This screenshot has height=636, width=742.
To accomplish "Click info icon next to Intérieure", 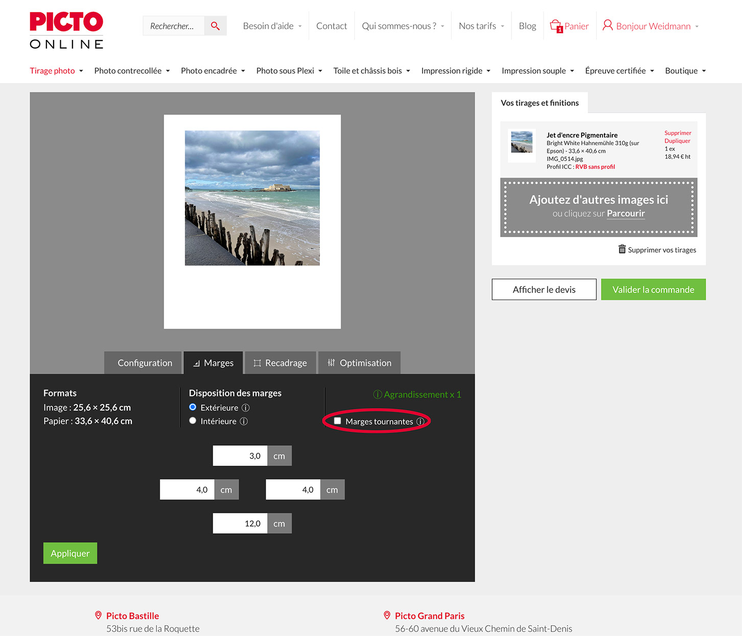I will pos(244,421).
